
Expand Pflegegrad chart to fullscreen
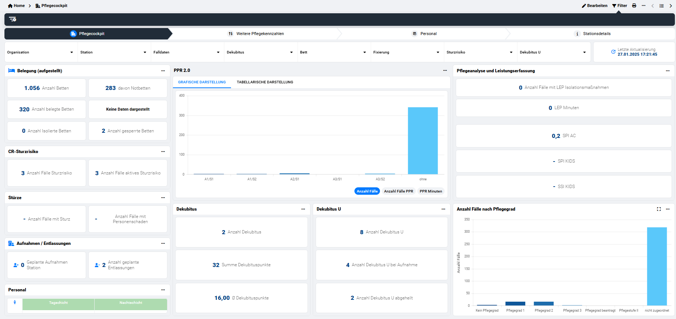click(x=659, y=209)
